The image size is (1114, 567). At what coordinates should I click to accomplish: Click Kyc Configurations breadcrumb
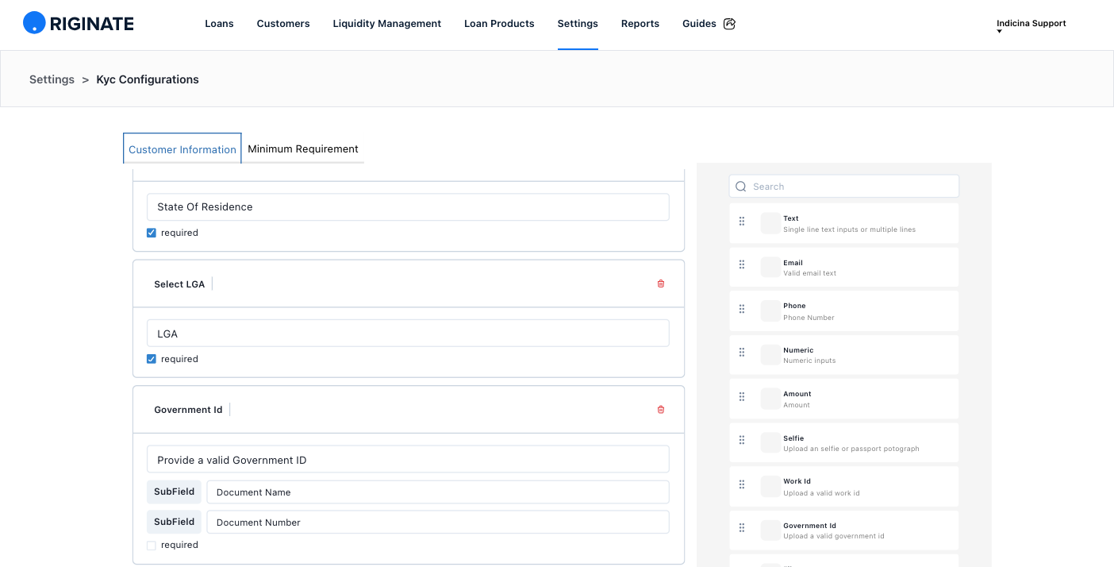point(148,79)
